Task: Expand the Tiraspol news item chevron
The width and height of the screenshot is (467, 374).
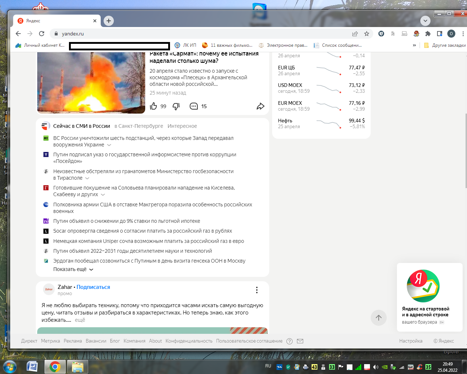Action: tap(87, 178)
